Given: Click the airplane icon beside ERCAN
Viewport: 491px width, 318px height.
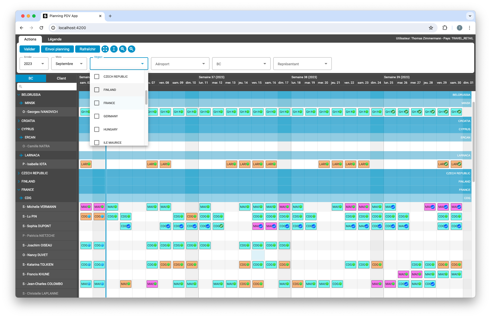Looking at the screenshot, I should pyautogui.click(x=21, y=137).
